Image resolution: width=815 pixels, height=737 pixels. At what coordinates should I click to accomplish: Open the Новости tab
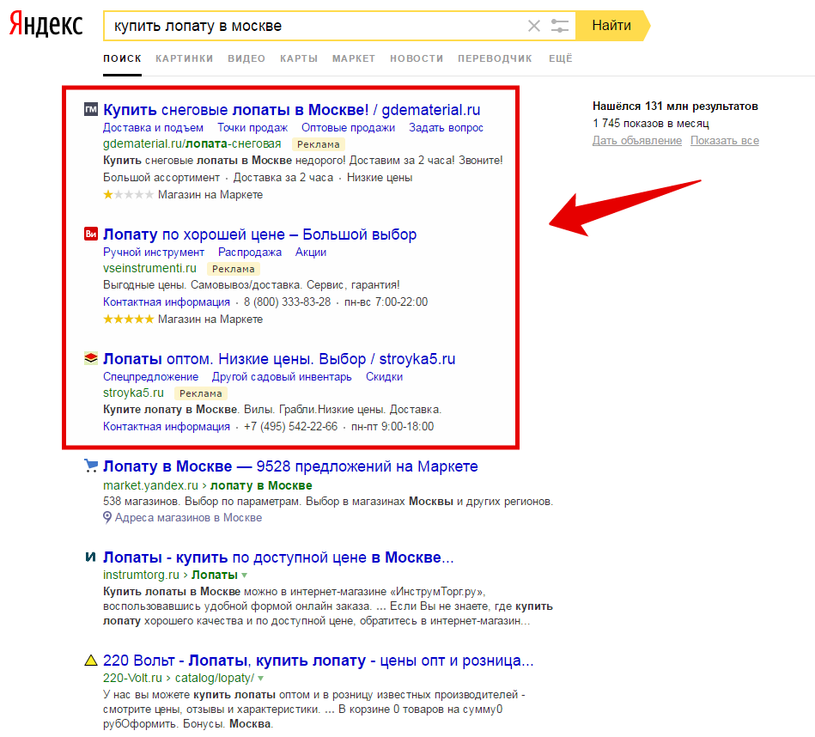coord(417,58)
